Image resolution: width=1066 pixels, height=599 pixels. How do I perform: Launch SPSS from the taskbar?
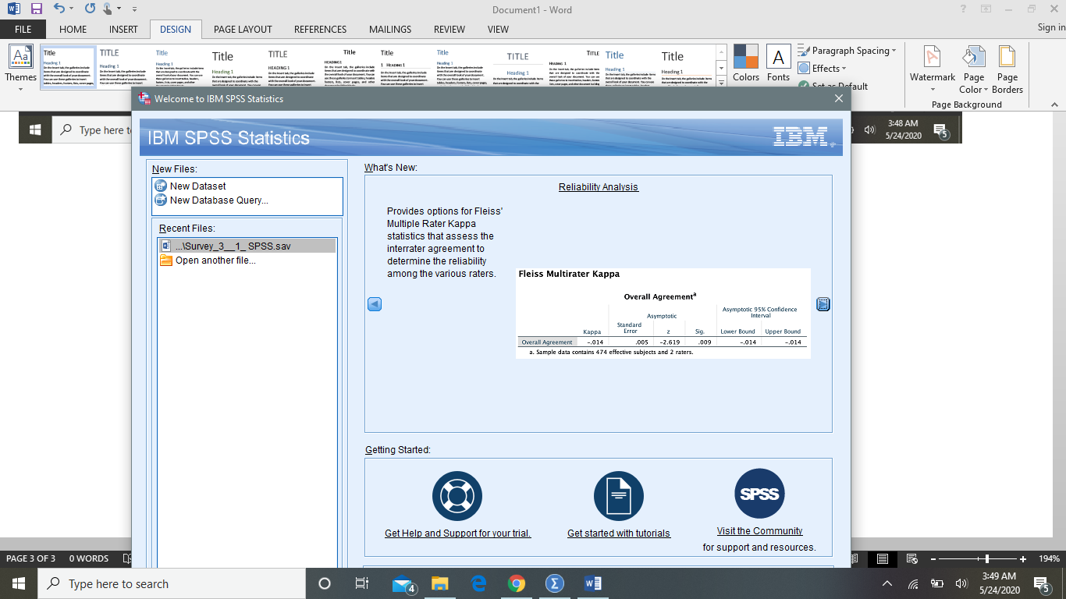point(555,583)
